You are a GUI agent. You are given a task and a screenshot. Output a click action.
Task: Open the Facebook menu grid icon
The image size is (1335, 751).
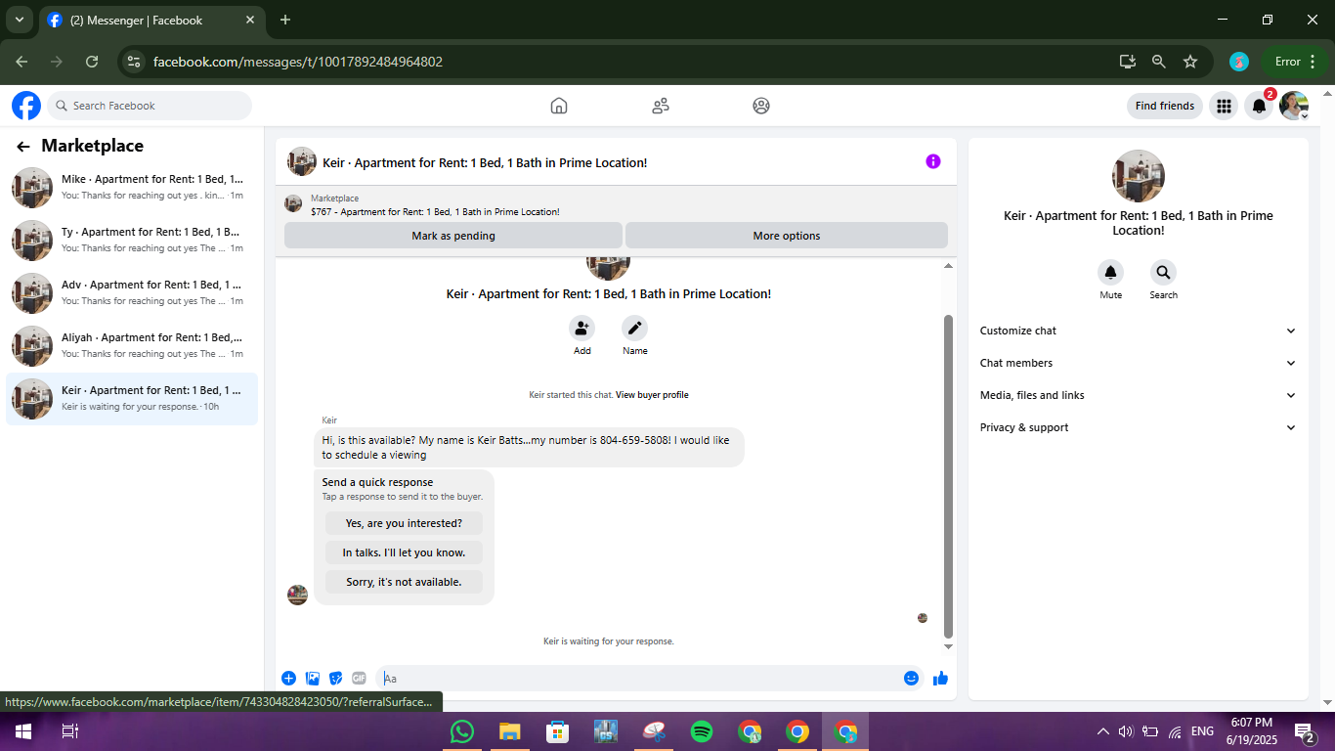[1224, 106]
